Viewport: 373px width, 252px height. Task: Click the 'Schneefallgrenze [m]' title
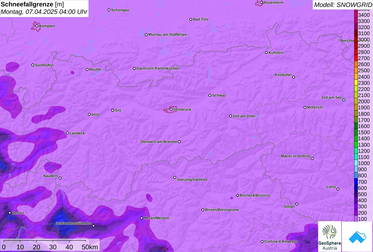32,4
